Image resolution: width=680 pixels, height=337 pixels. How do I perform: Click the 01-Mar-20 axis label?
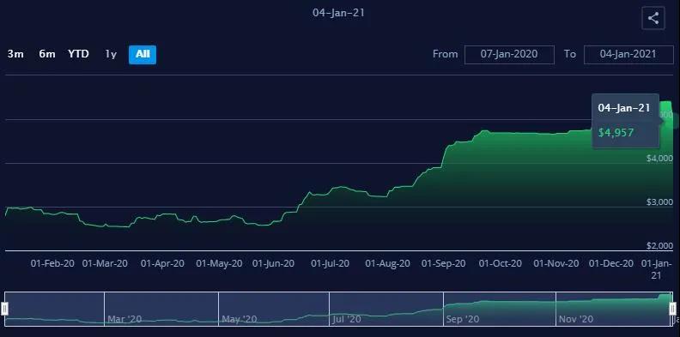[105, 263]
